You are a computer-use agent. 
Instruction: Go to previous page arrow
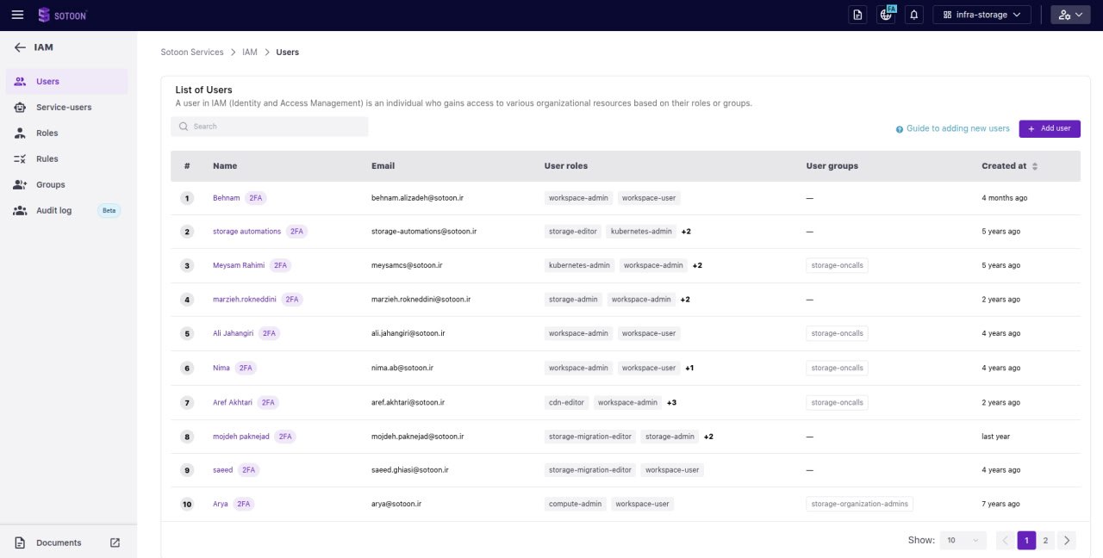pos(1005,541)
